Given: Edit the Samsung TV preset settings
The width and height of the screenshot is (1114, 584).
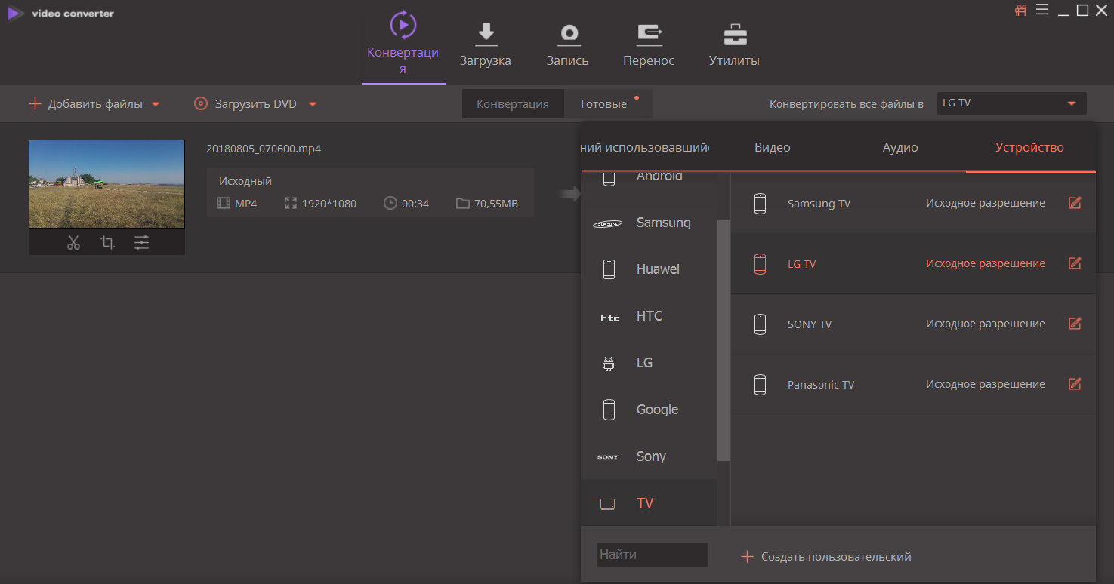Looking at the screenshot, I should click(x=1075, y=203).
